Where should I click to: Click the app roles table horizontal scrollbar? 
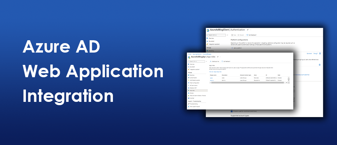pos(247,83)
